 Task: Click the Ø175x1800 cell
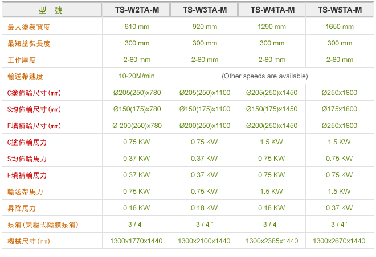tap(340, 109)
